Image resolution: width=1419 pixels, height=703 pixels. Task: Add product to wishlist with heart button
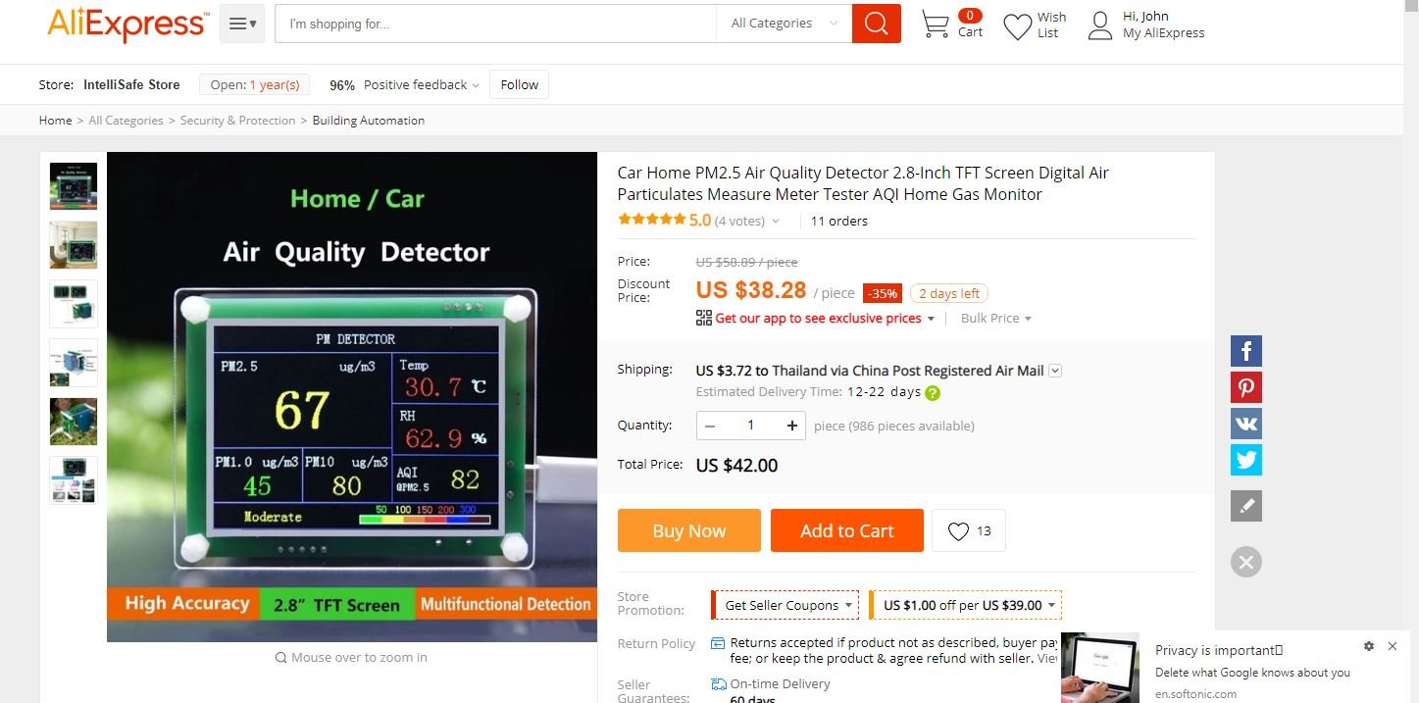[969, 530]
